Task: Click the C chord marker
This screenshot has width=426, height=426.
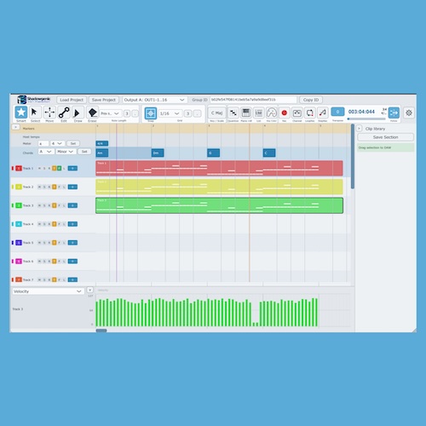Action: click(x=269, y=153)
